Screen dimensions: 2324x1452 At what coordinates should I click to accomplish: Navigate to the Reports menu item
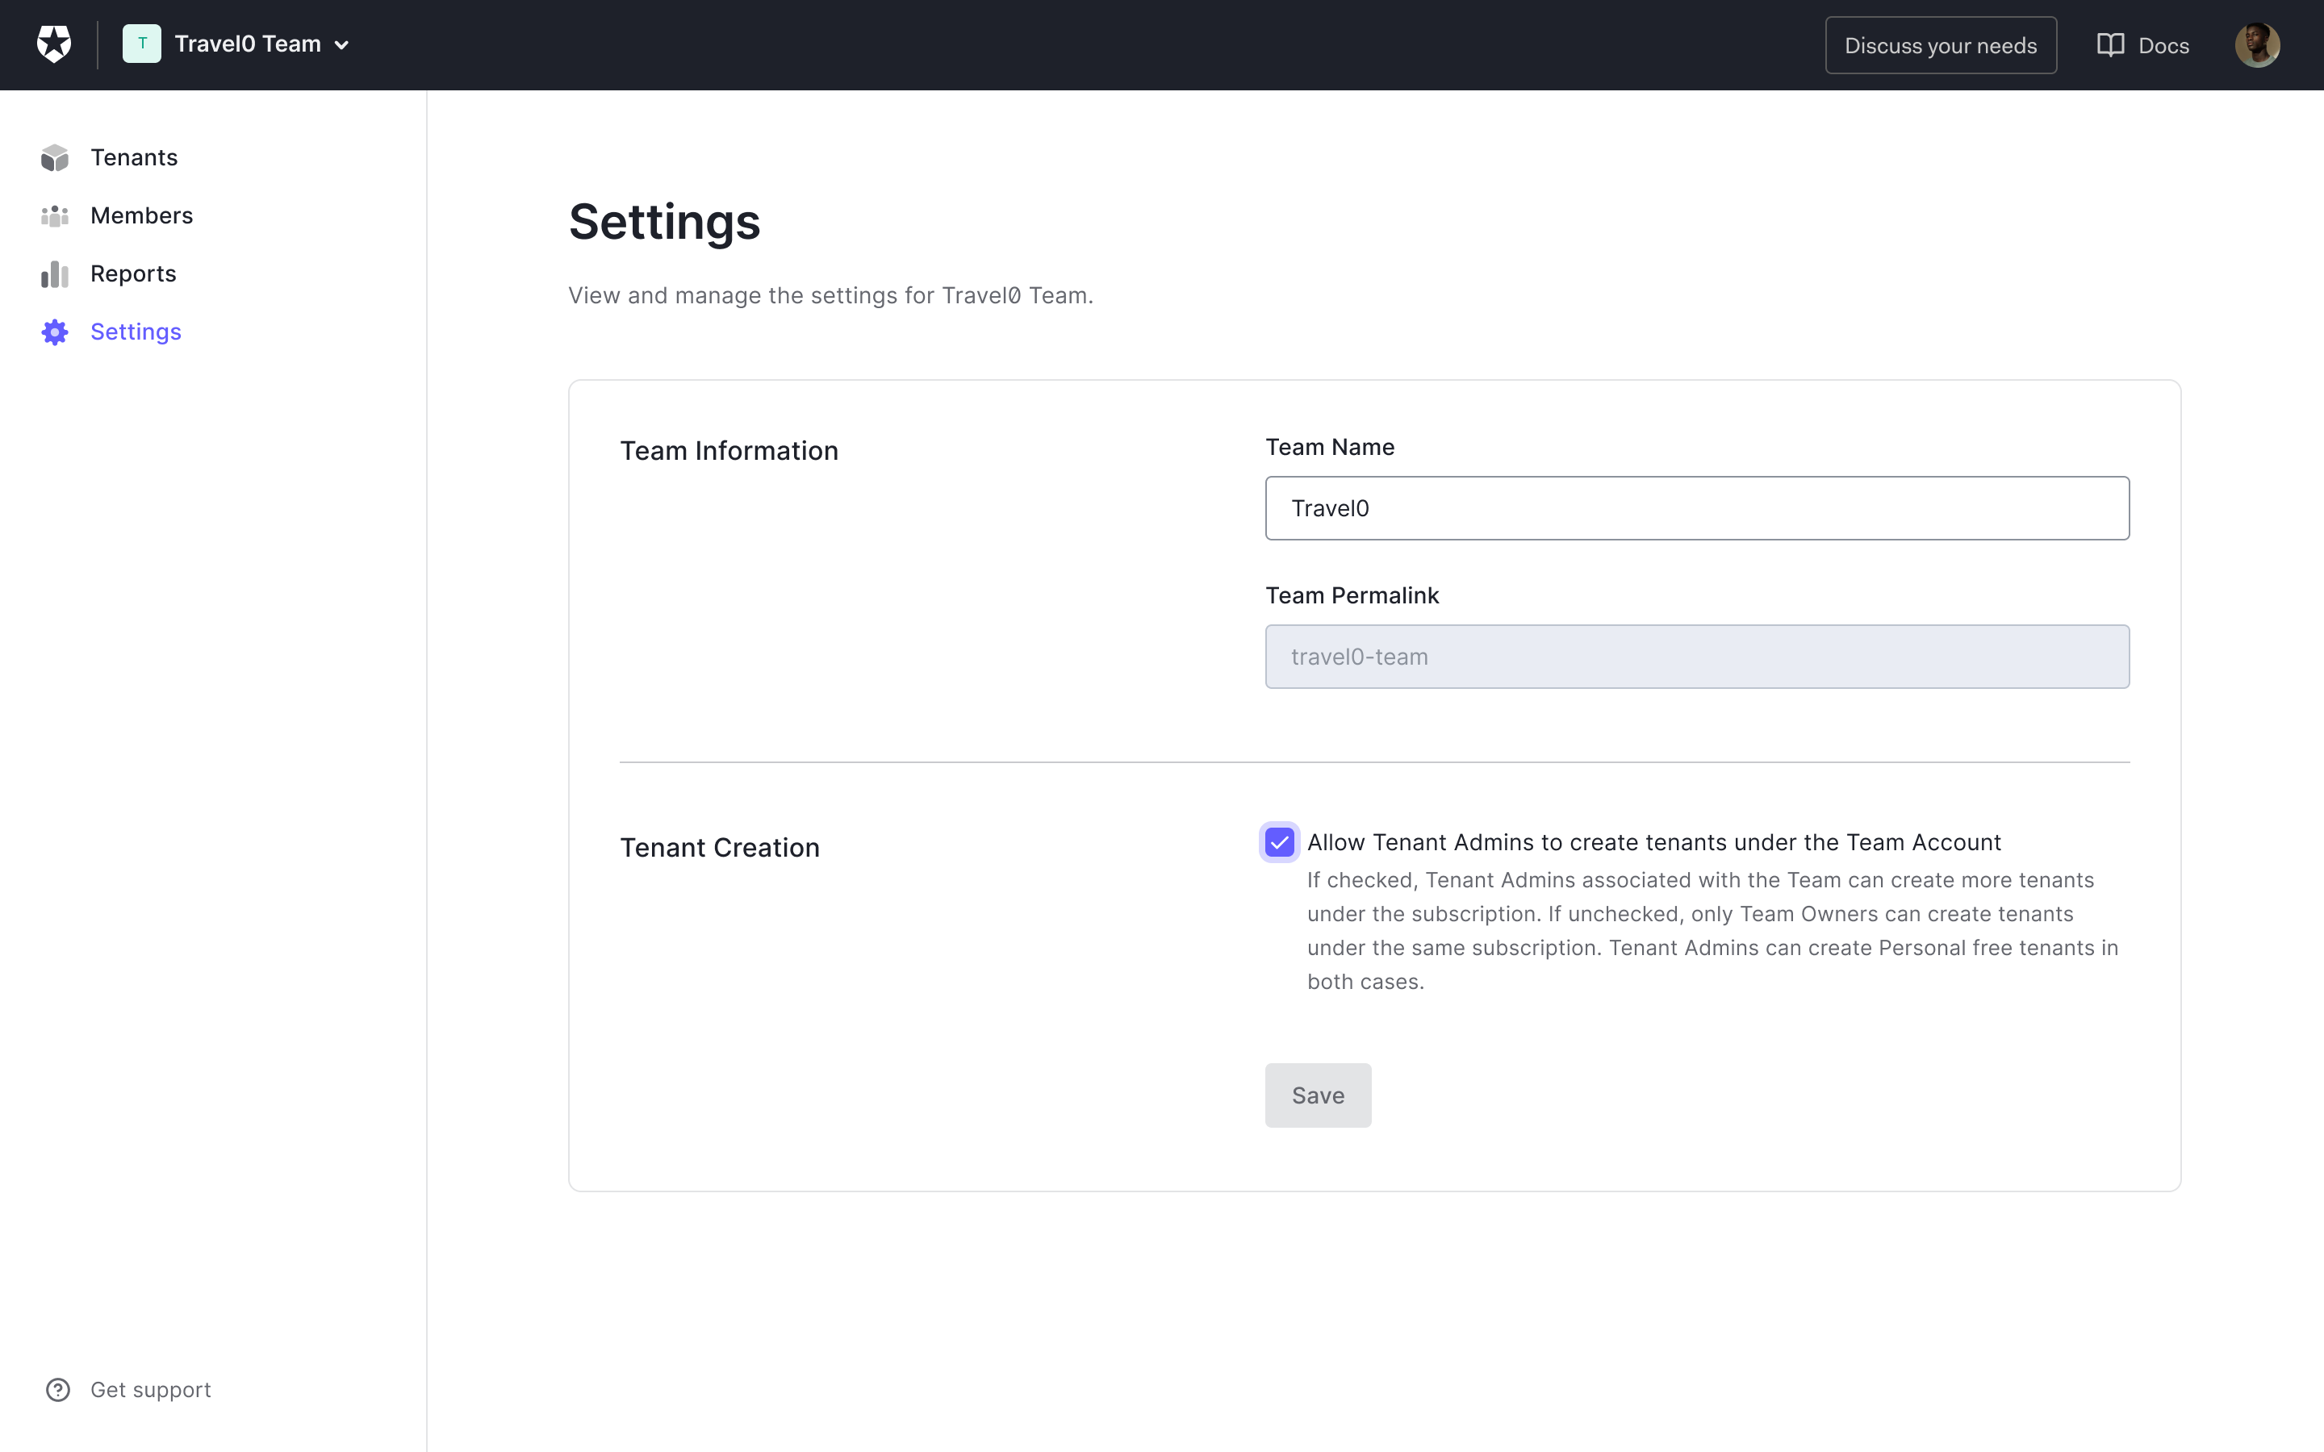point(134,273)
